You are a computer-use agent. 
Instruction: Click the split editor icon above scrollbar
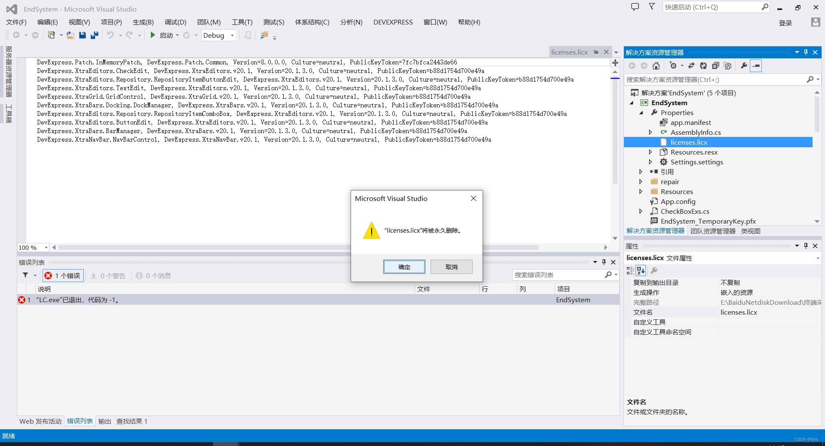pos(615,63)
